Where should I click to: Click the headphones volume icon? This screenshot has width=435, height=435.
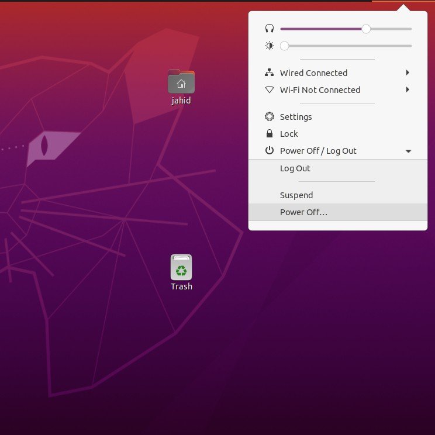click(270, 29)
